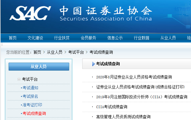The image size is (191, 120).
Task: Go to 行业扶贫 in navigation bar
Action: [62, 38]
